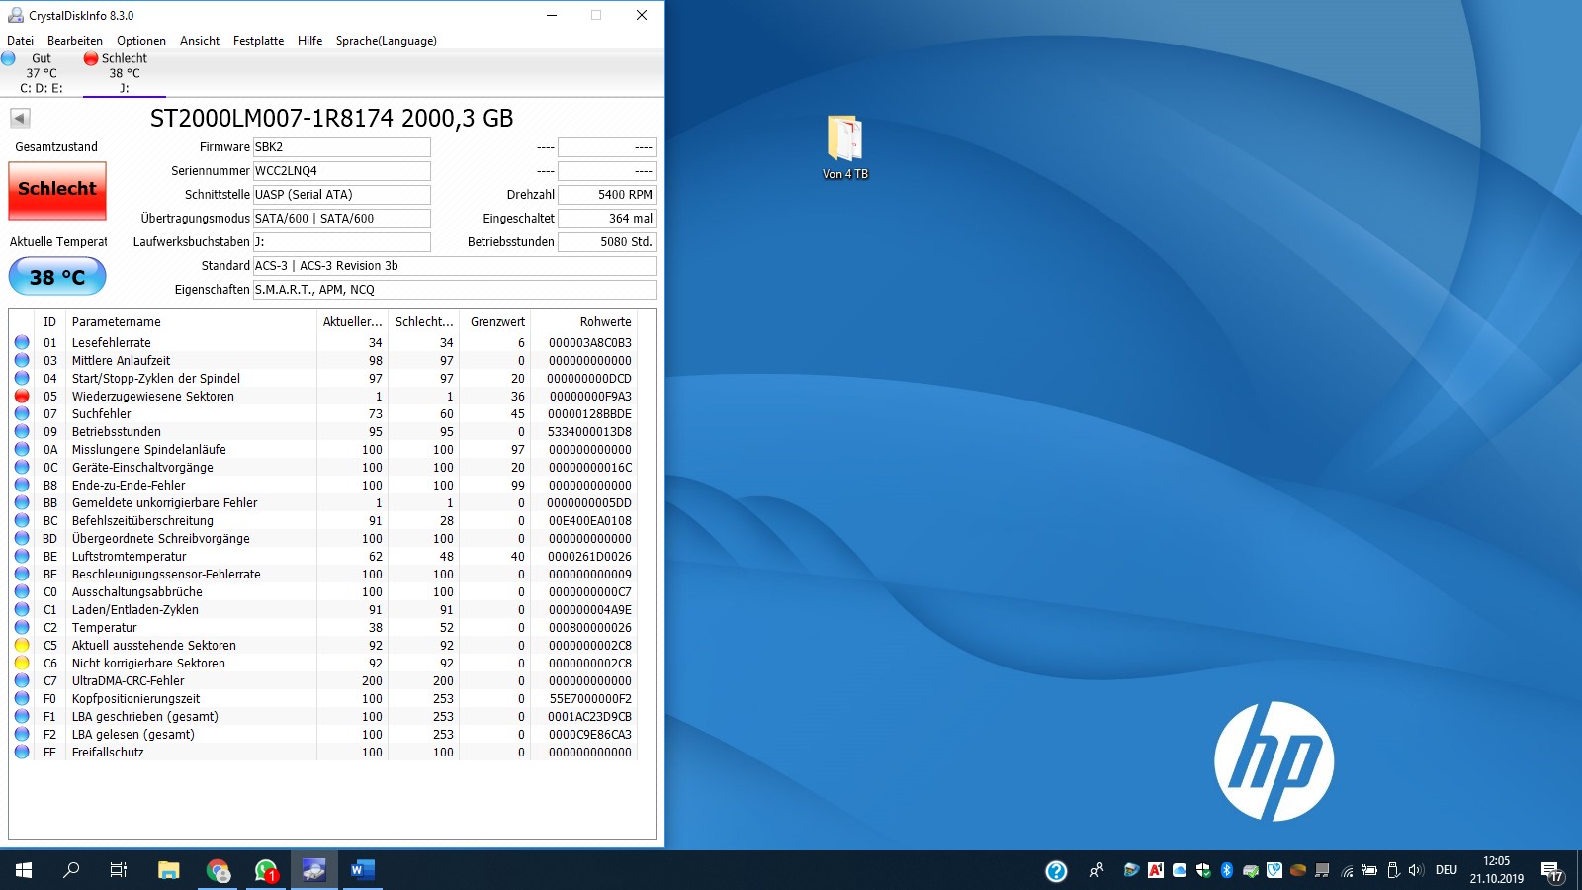The image size is (1582, 890).
Task: Open the Sprache(Language) menu
Action: (386, 41)
